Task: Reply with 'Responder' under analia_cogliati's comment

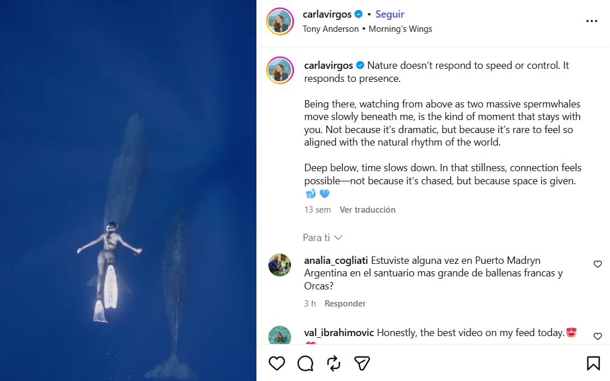Action: pyautogui.click(x=345, y=303)
